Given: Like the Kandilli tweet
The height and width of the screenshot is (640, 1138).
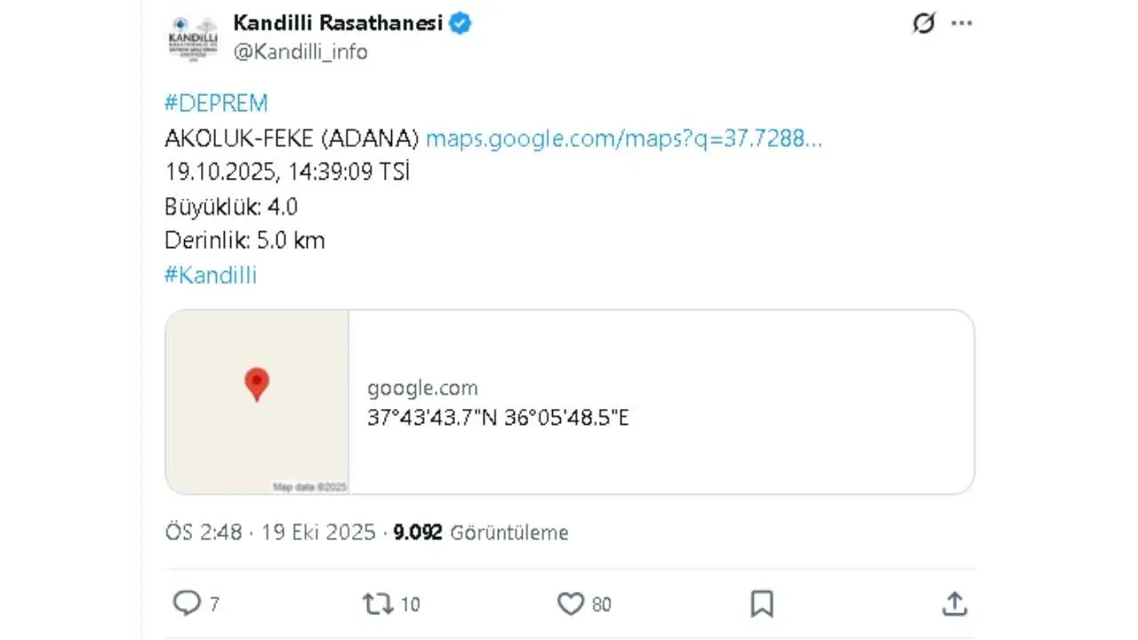Looking at the screenshot, I should (570, 603).
